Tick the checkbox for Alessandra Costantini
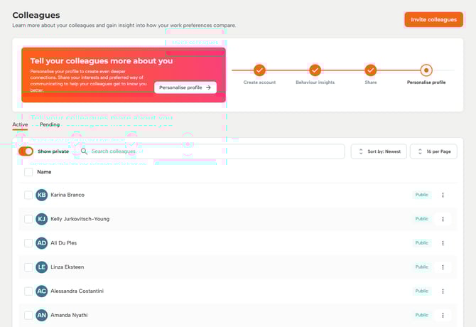 click(28, 291)
